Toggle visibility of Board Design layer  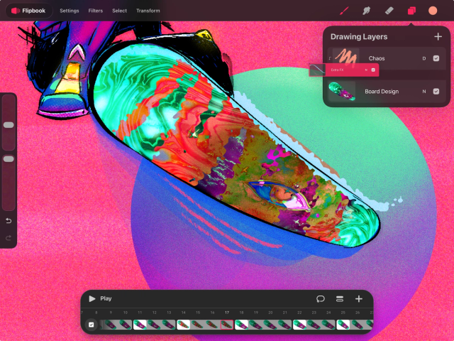click(436, 92)
